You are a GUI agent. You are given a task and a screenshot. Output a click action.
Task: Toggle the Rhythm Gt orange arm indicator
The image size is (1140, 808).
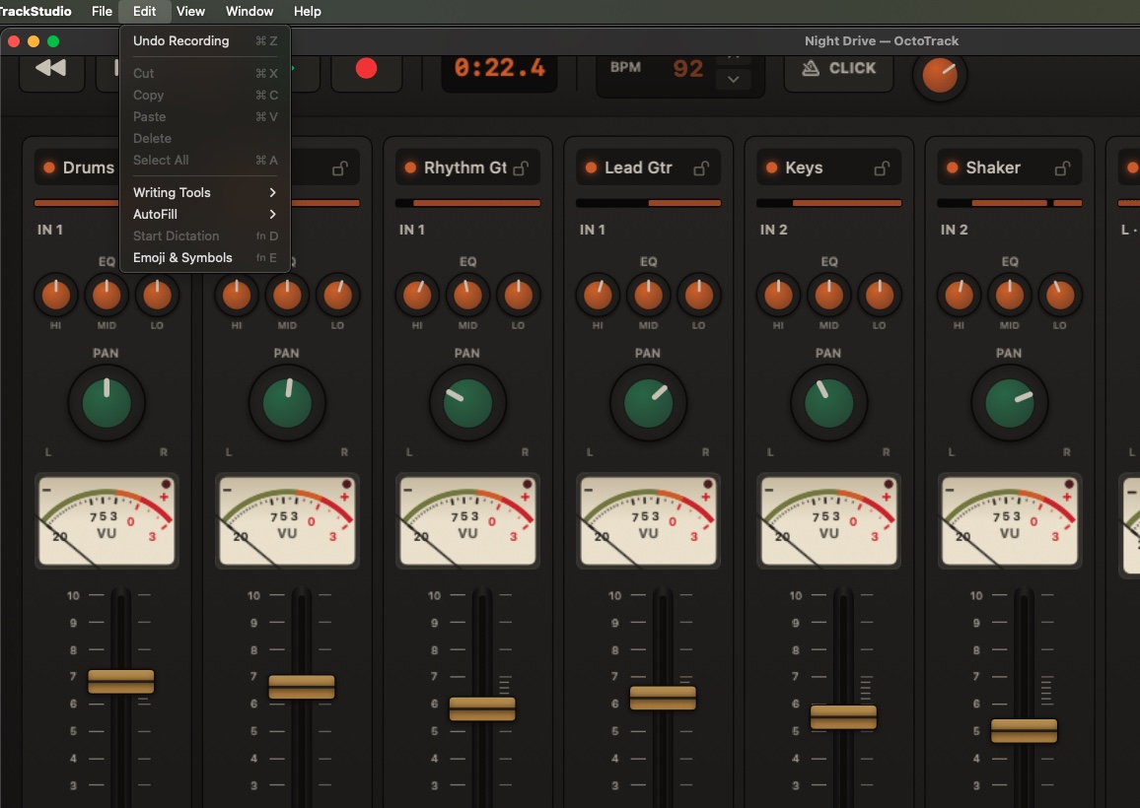click(x=410, y=168)
